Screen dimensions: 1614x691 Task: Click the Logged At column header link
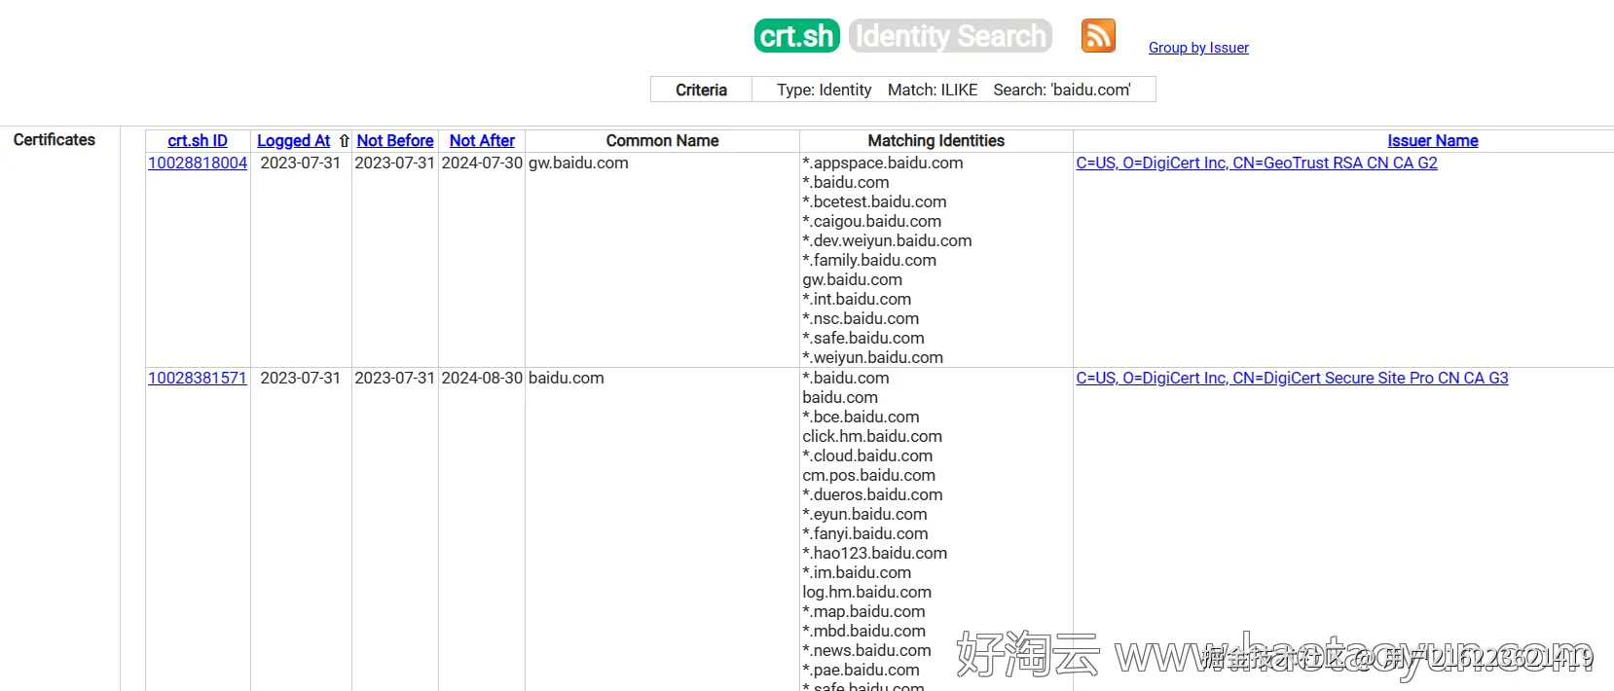point(293,141)
